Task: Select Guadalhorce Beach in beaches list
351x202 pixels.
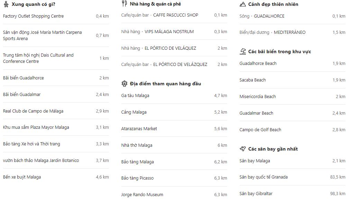Action: 258,64
